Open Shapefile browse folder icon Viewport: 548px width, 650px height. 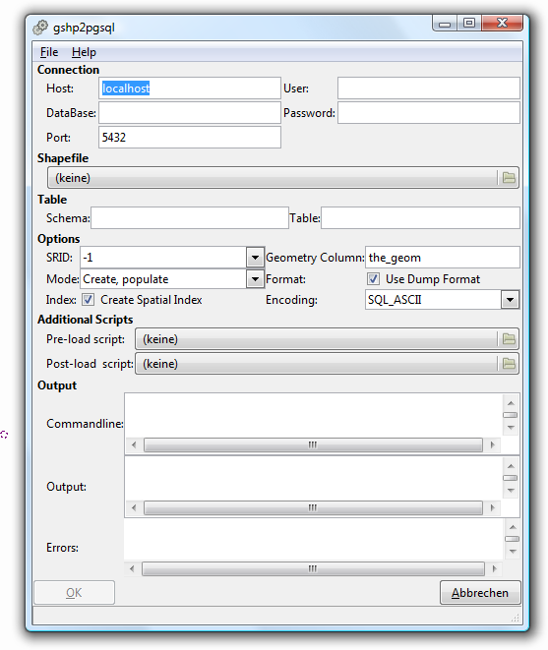(x=509, y=178)
